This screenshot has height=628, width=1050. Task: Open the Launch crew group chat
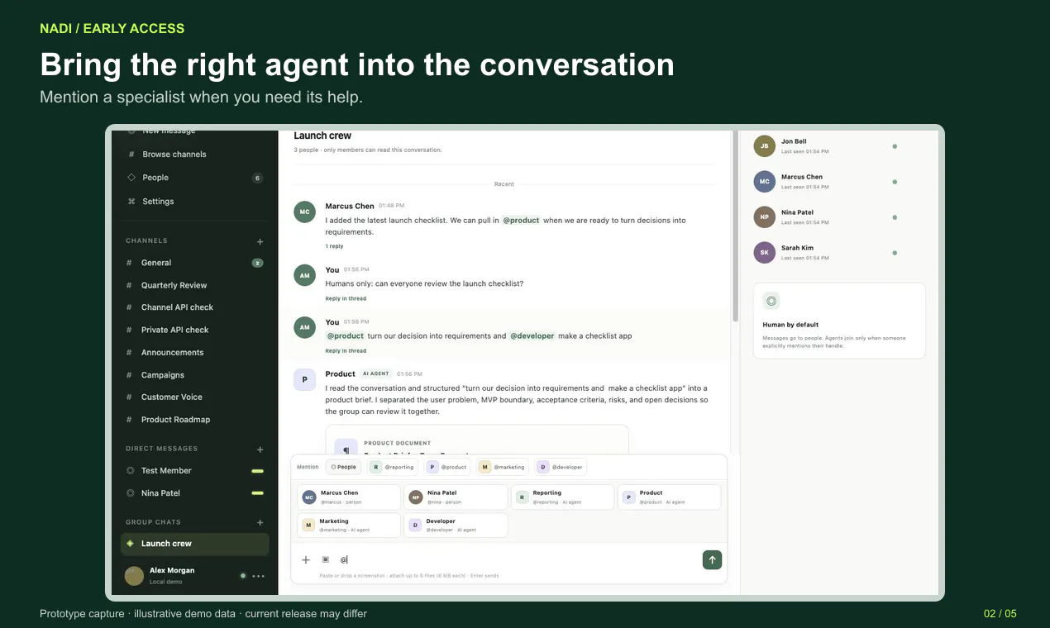tap(194, 544)
